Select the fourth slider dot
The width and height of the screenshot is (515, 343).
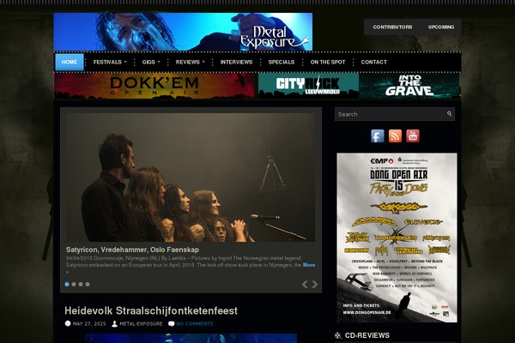(x=88, y=284)
